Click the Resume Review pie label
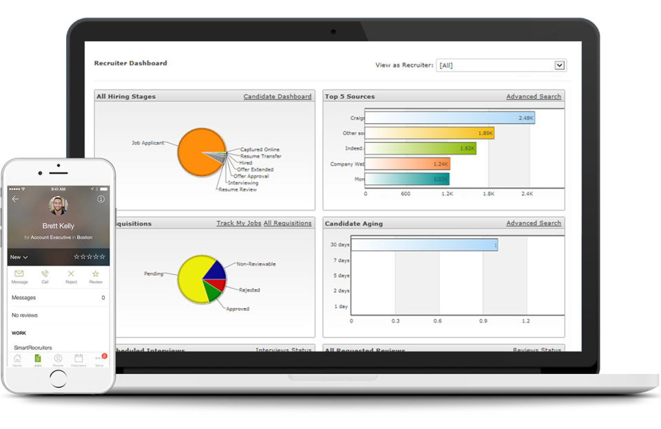This screenshot has width=661, height=429. point(238,190)
